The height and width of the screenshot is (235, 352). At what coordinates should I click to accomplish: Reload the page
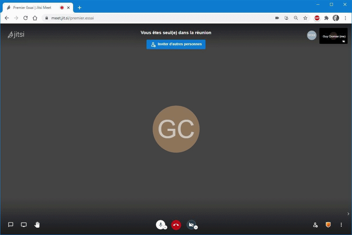coord(26,18)
